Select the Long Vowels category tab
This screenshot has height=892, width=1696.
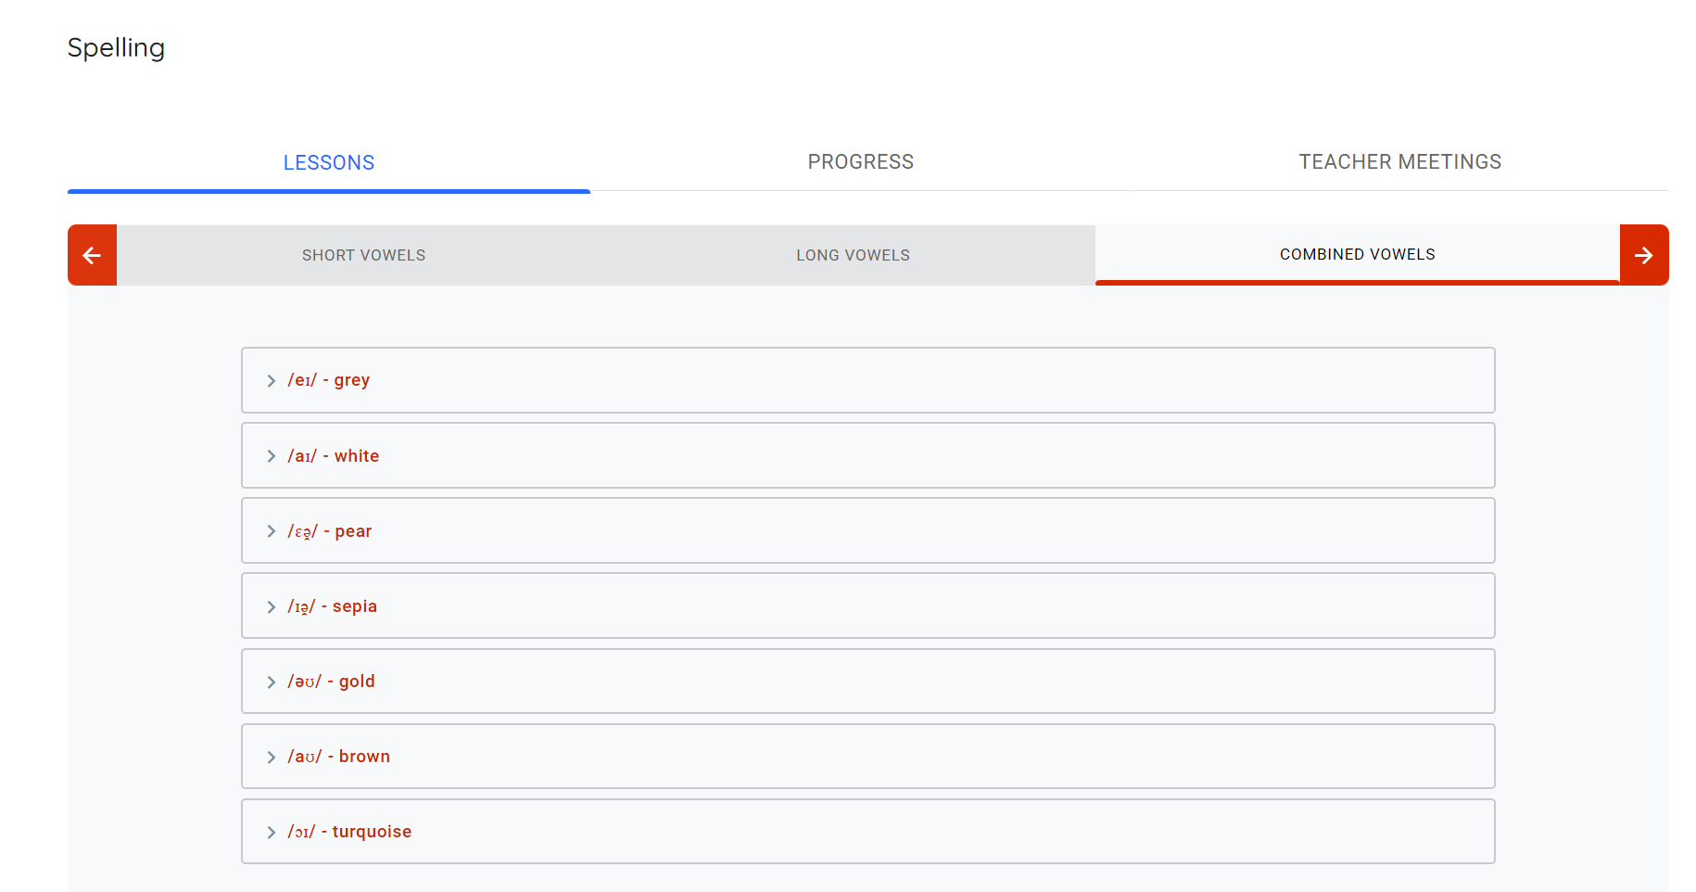pos(853,255)
